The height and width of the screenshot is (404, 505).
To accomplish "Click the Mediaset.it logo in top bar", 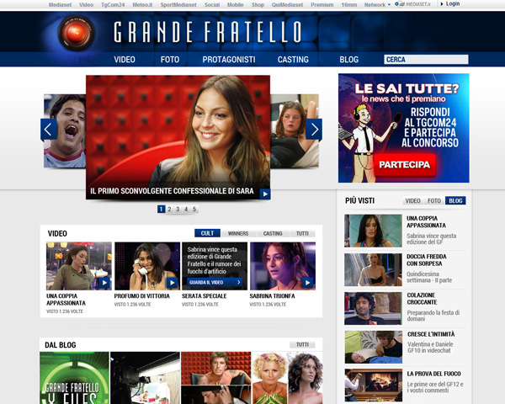I will 413,4.
